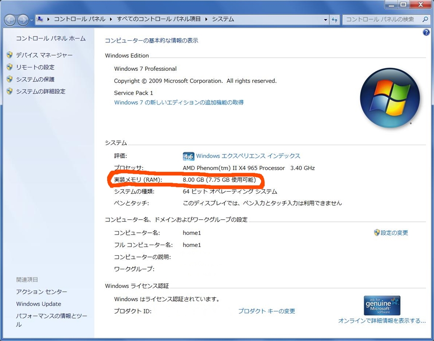The image size is (434, 341).
Task: Open オンラインで詳細情報を表示する link
Action: pyautogui.click(x=382, y=321)
